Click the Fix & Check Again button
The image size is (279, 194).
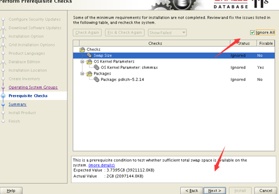click(x=125, y=33)
